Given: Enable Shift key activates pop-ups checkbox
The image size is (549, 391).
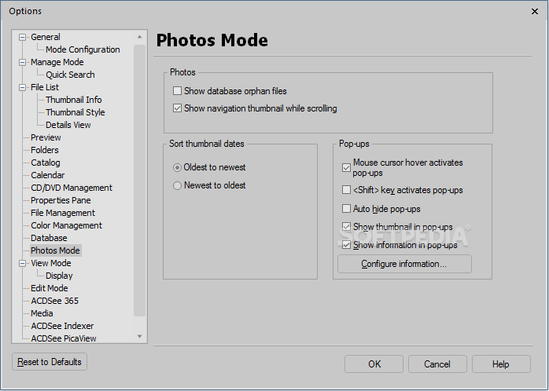Looking at the screenshot, I should (346, 190).
